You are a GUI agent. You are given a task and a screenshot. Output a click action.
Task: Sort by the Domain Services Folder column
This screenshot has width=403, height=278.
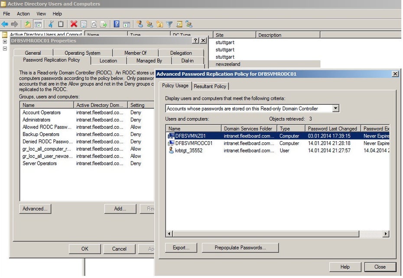tap(249, 129)
